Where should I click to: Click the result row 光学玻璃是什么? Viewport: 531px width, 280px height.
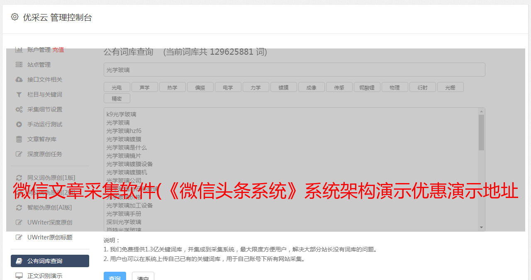(x=127, y=147)
